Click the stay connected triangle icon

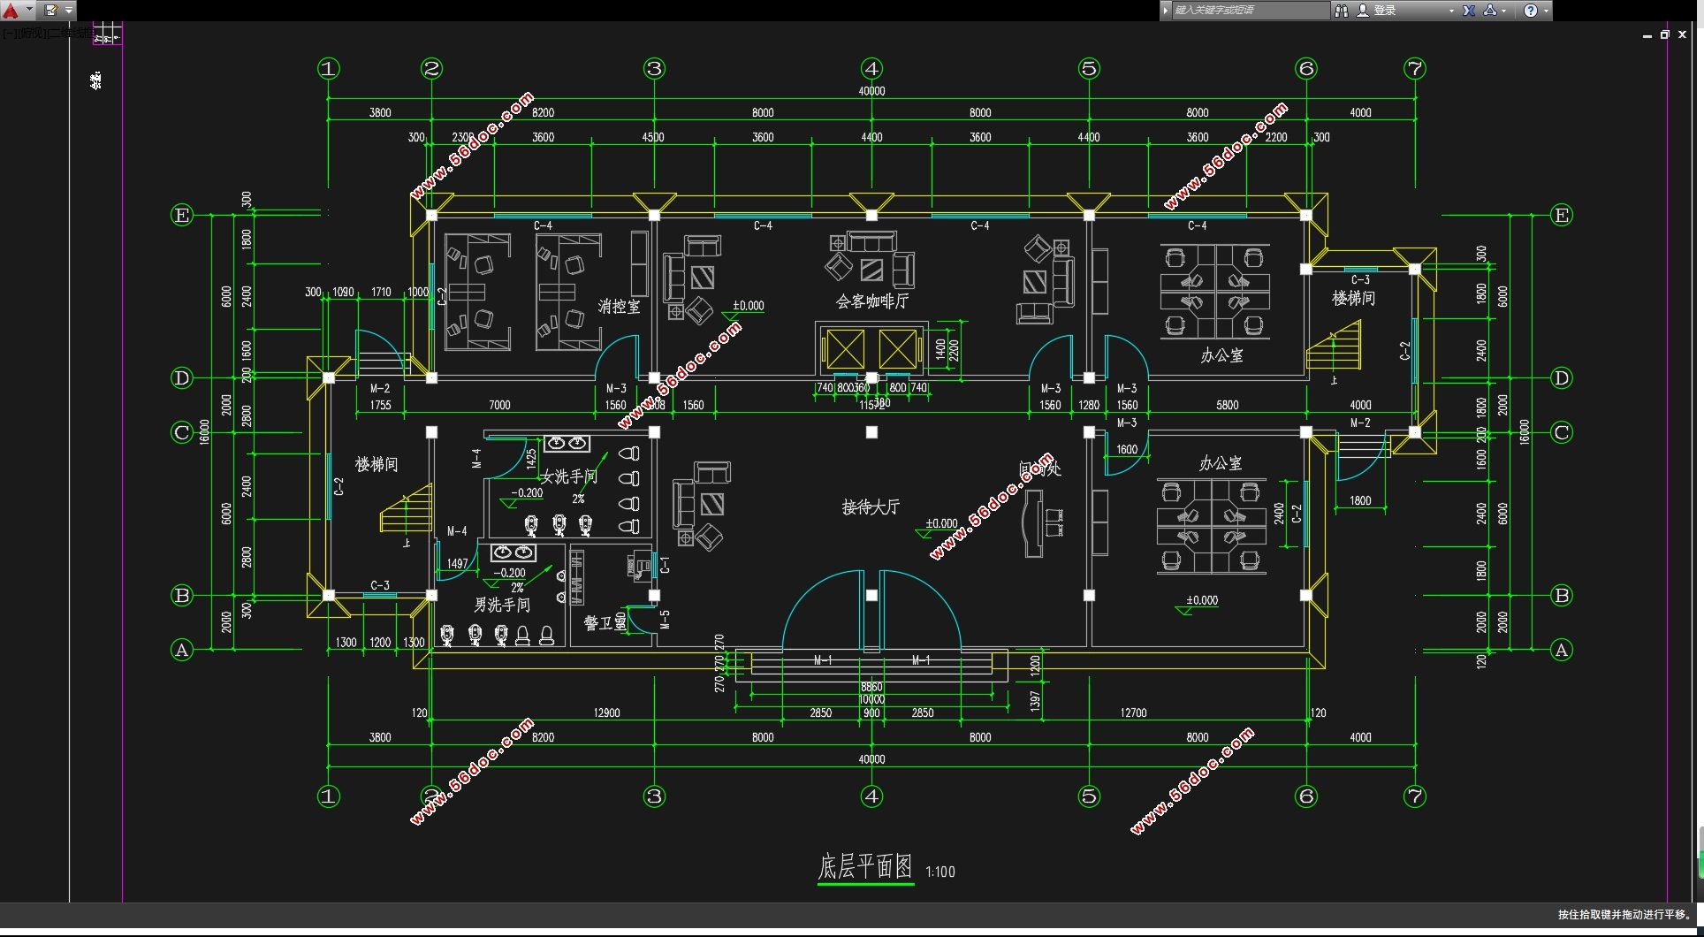pyautogui.click(x=1490, y=11)
